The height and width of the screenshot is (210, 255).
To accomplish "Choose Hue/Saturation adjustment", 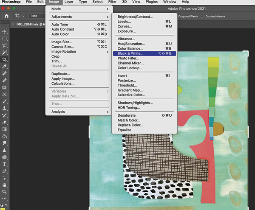I will (x=144, y=44).
